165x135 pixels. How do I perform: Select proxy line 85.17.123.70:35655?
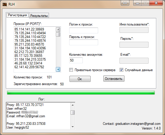(28, 56)
